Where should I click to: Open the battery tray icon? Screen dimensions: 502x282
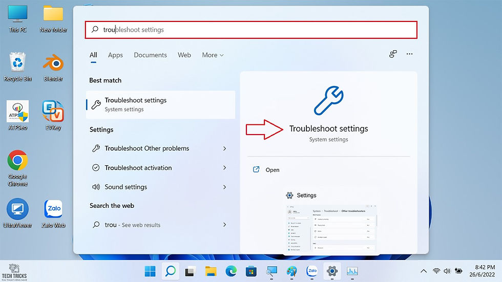click(x=458, y=271)
